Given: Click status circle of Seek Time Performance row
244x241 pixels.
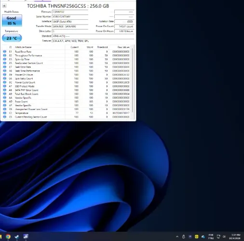Looking at the screenshot, I should [x=5, y=71].
